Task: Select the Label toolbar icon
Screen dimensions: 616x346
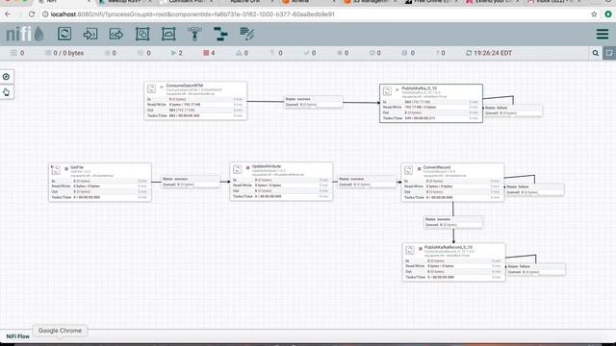Action: point(246,34)
